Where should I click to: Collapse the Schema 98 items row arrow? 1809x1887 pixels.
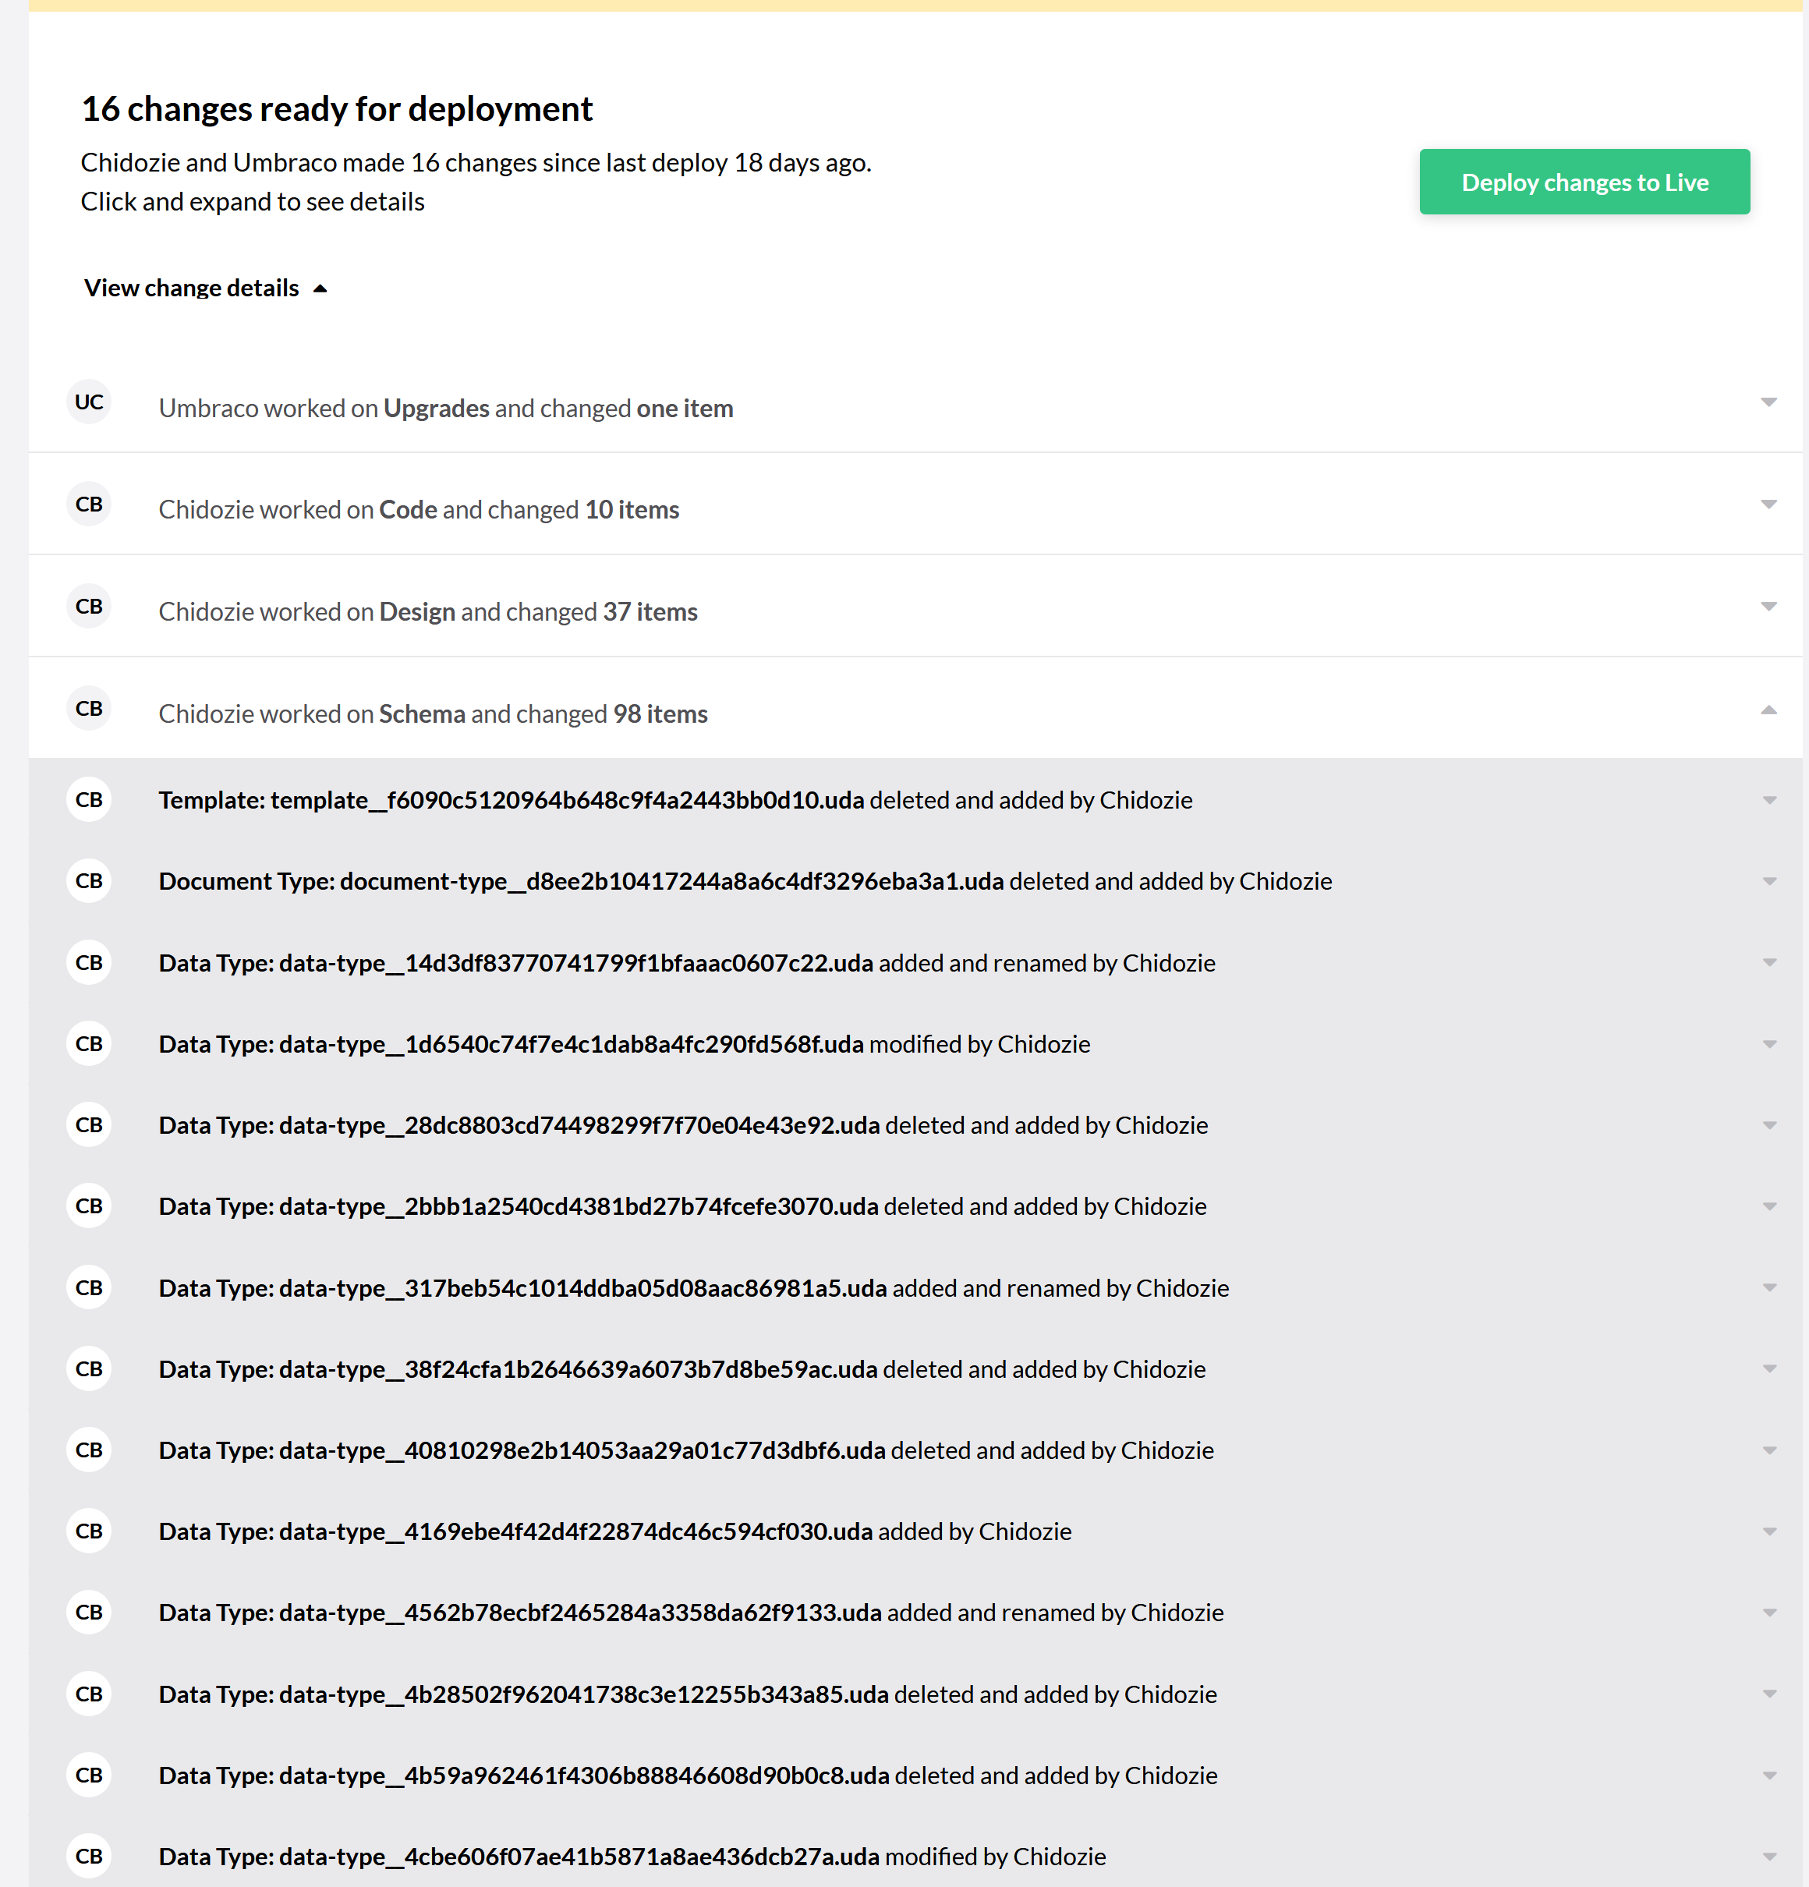1768,710
